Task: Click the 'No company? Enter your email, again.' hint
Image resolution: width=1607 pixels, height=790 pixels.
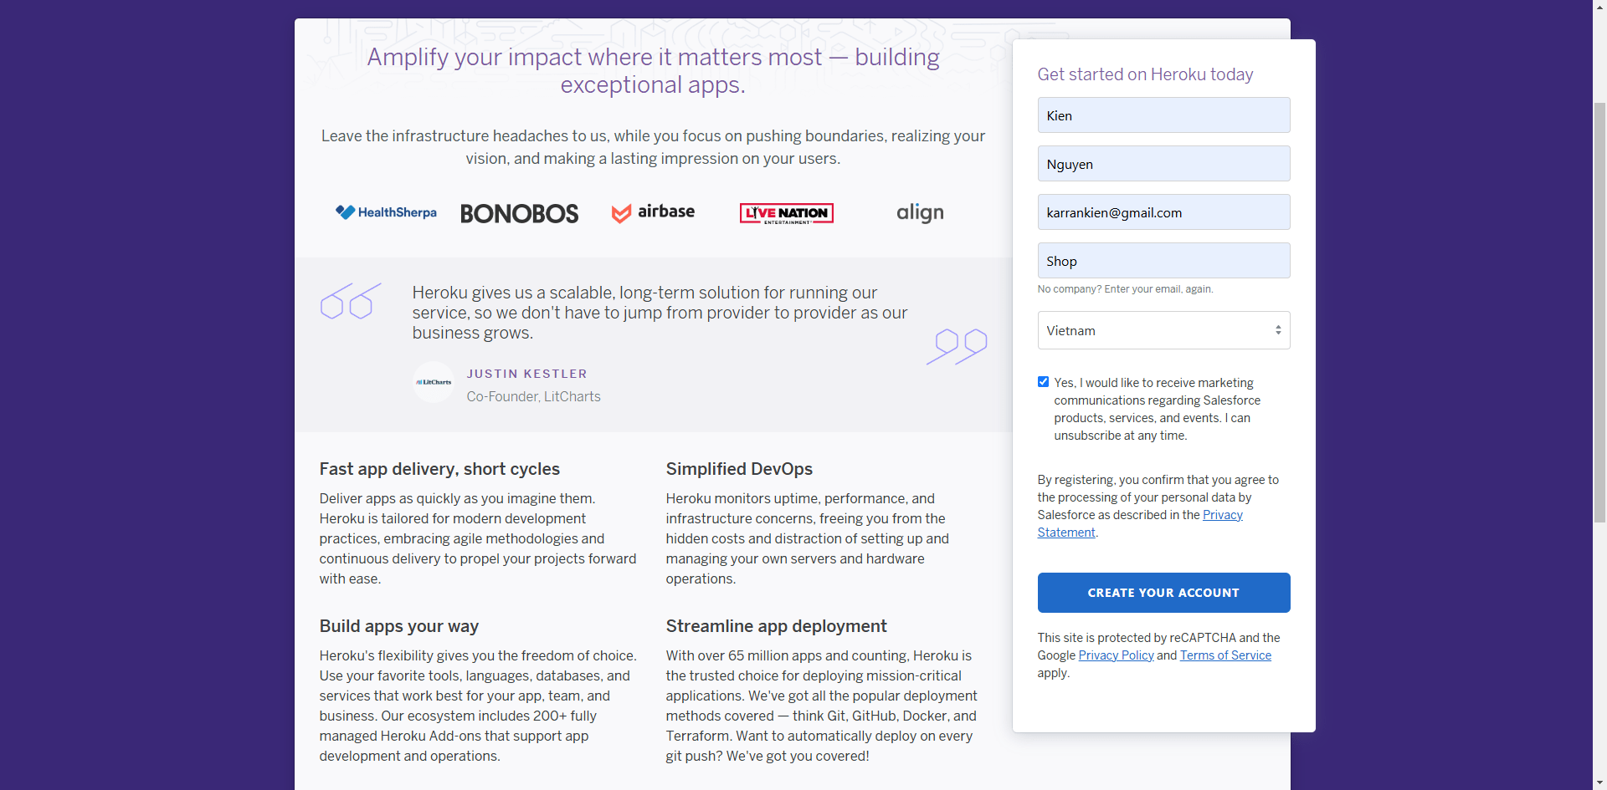Action: click(1125, 289)
